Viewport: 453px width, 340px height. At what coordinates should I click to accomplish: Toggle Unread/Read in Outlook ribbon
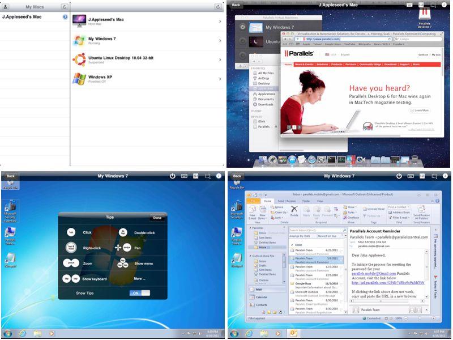coord(374,209)
